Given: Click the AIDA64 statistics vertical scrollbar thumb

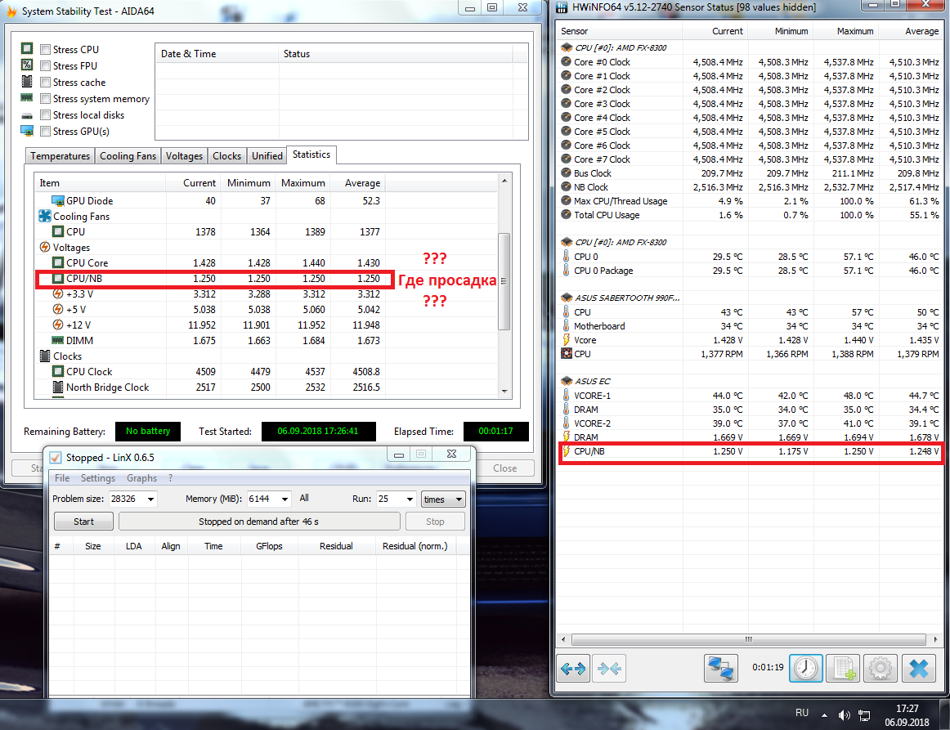Looking at the screenshot, I should click(504, 281).
